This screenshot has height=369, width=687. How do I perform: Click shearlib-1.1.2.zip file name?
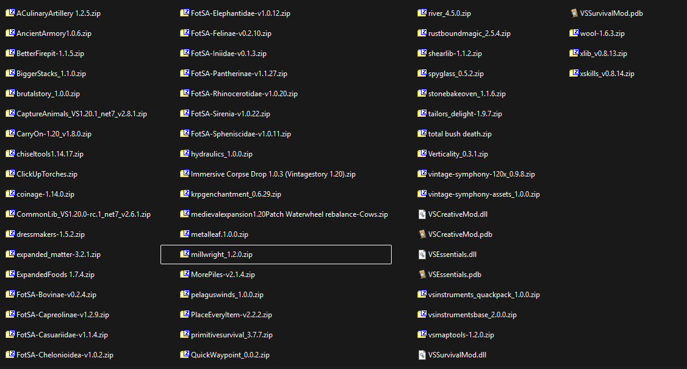tap(455, 54)
